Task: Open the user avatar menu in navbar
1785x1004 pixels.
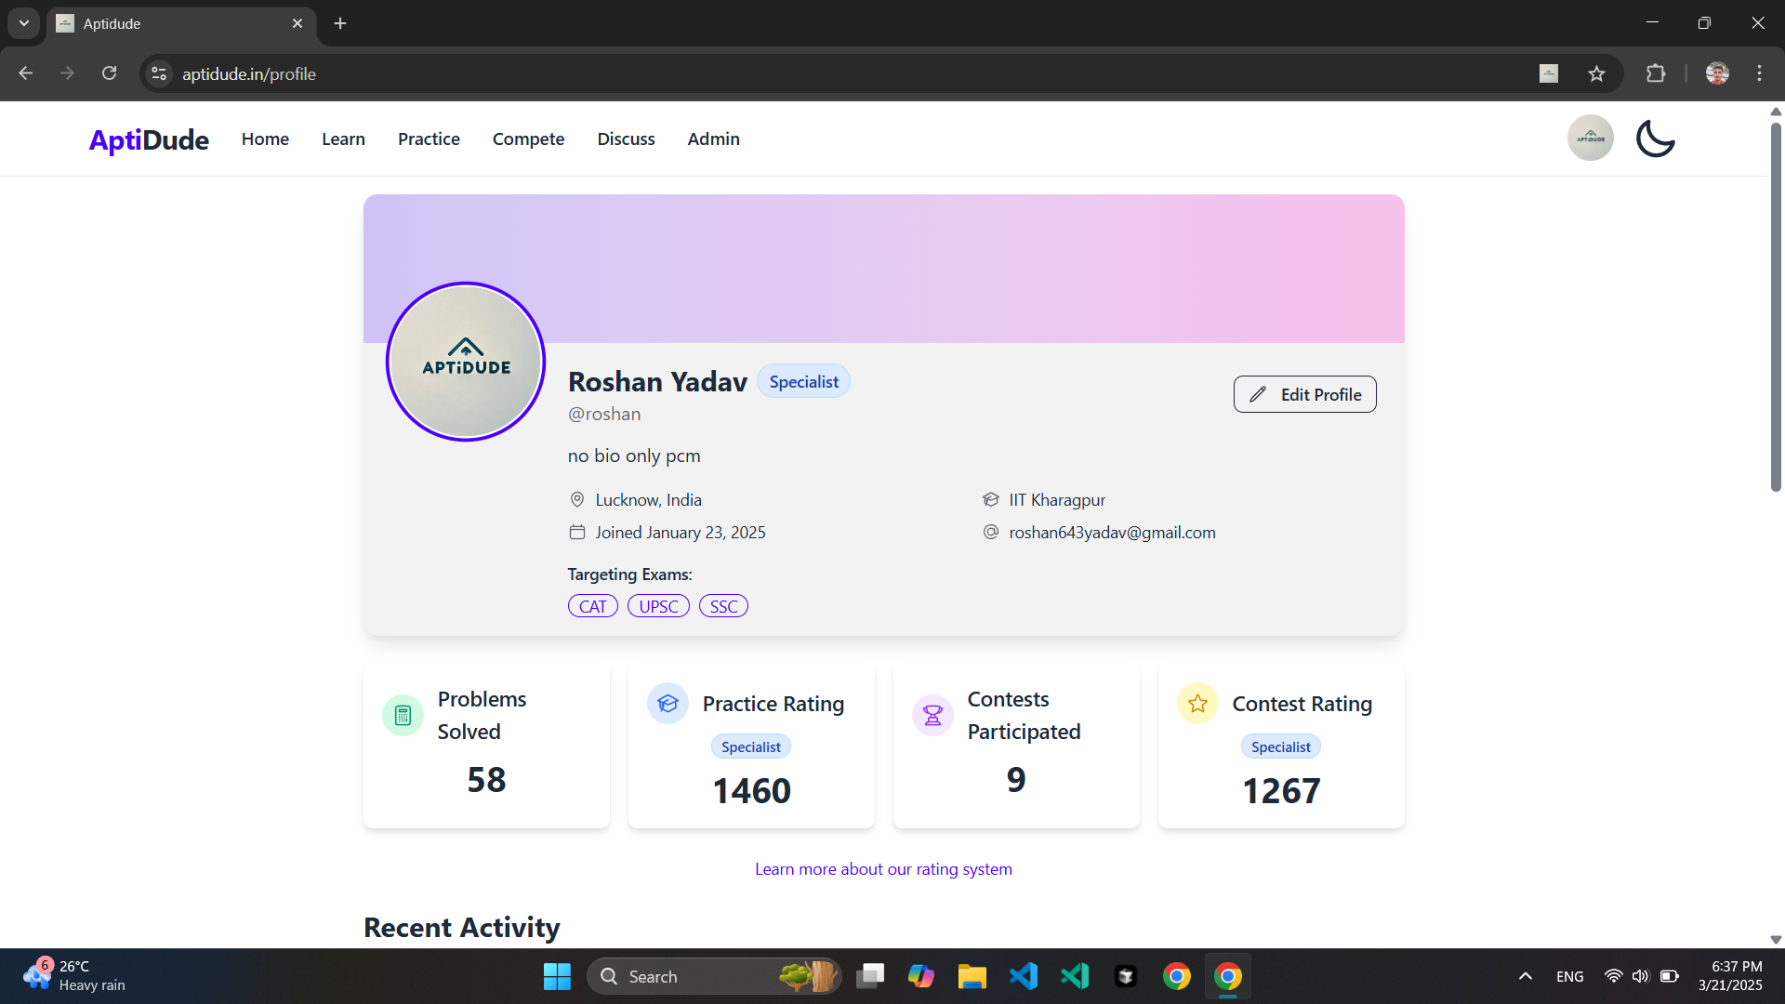Action: click(x=1590, y=139)
